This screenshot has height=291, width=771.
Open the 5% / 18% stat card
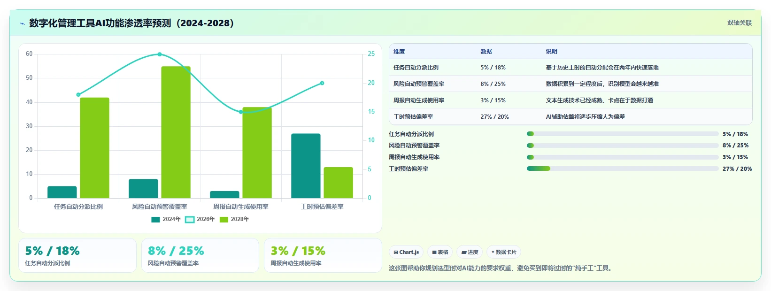click(x=77, y=255)
